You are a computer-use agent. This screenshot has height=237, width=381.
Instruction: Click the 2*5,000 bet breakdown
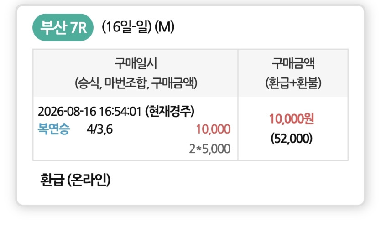[210, 149]
